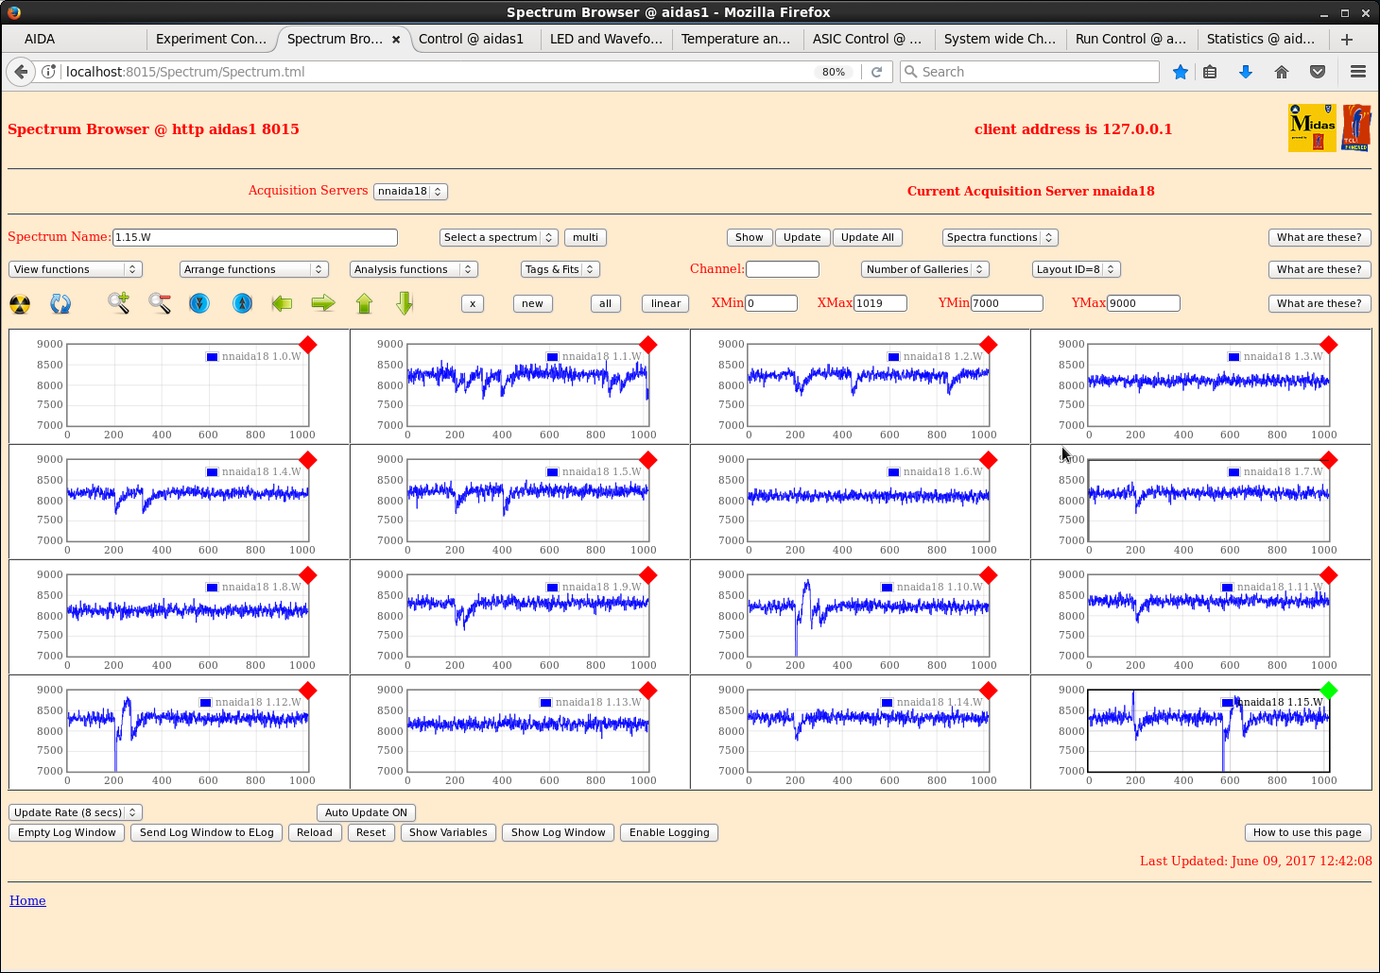This screenshot has height=973, width=1380.
Task: Click the Show button
Action: click(x=750, y=237)
